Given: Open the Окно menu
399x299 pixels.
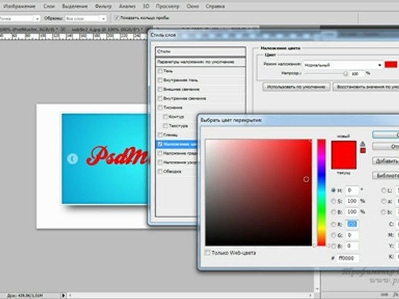Looking at the screenshot, I should (x=192, y=6).
